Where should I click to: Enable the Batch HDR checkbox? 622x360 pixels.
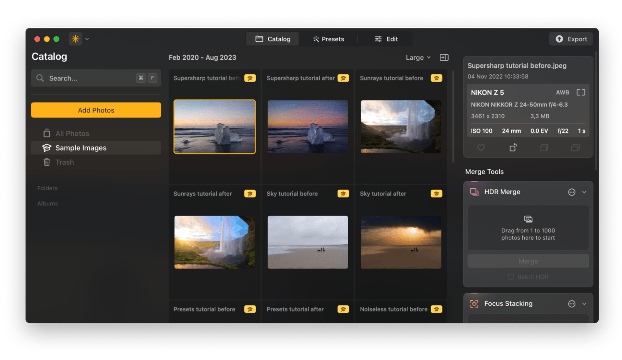click(x=510, y=277)
